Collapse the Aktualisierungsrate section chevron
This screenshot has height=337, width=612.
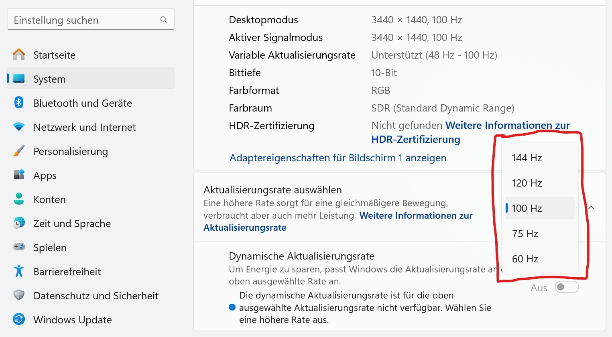coord(592,208)
